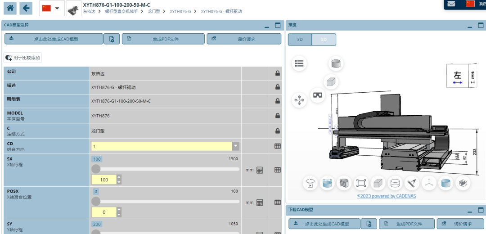Viewport: 486px width, 234px height.
Task: Open breadcrumb link 龙门型
Action: 154,11
